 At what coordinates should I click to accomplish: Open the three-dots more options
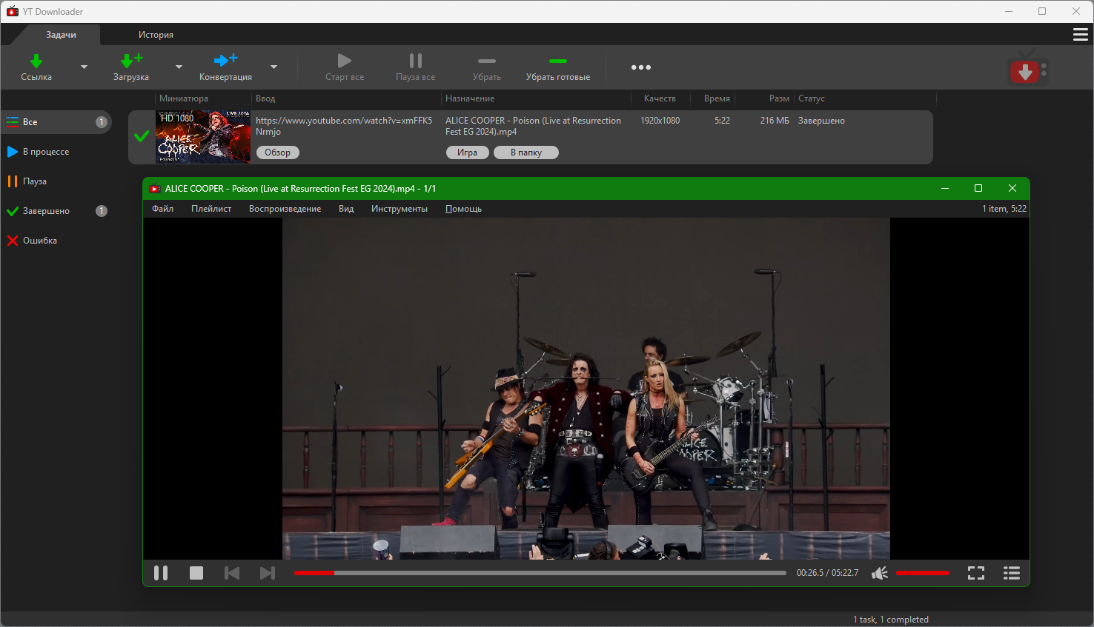click(x=641, y=67)
